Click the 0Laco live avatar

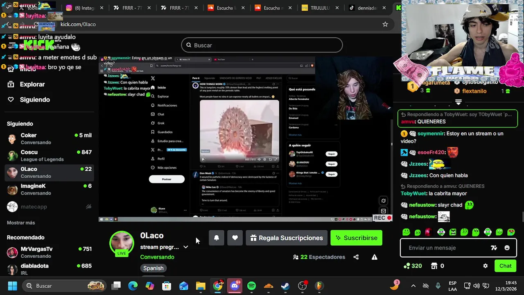point(122,243)
